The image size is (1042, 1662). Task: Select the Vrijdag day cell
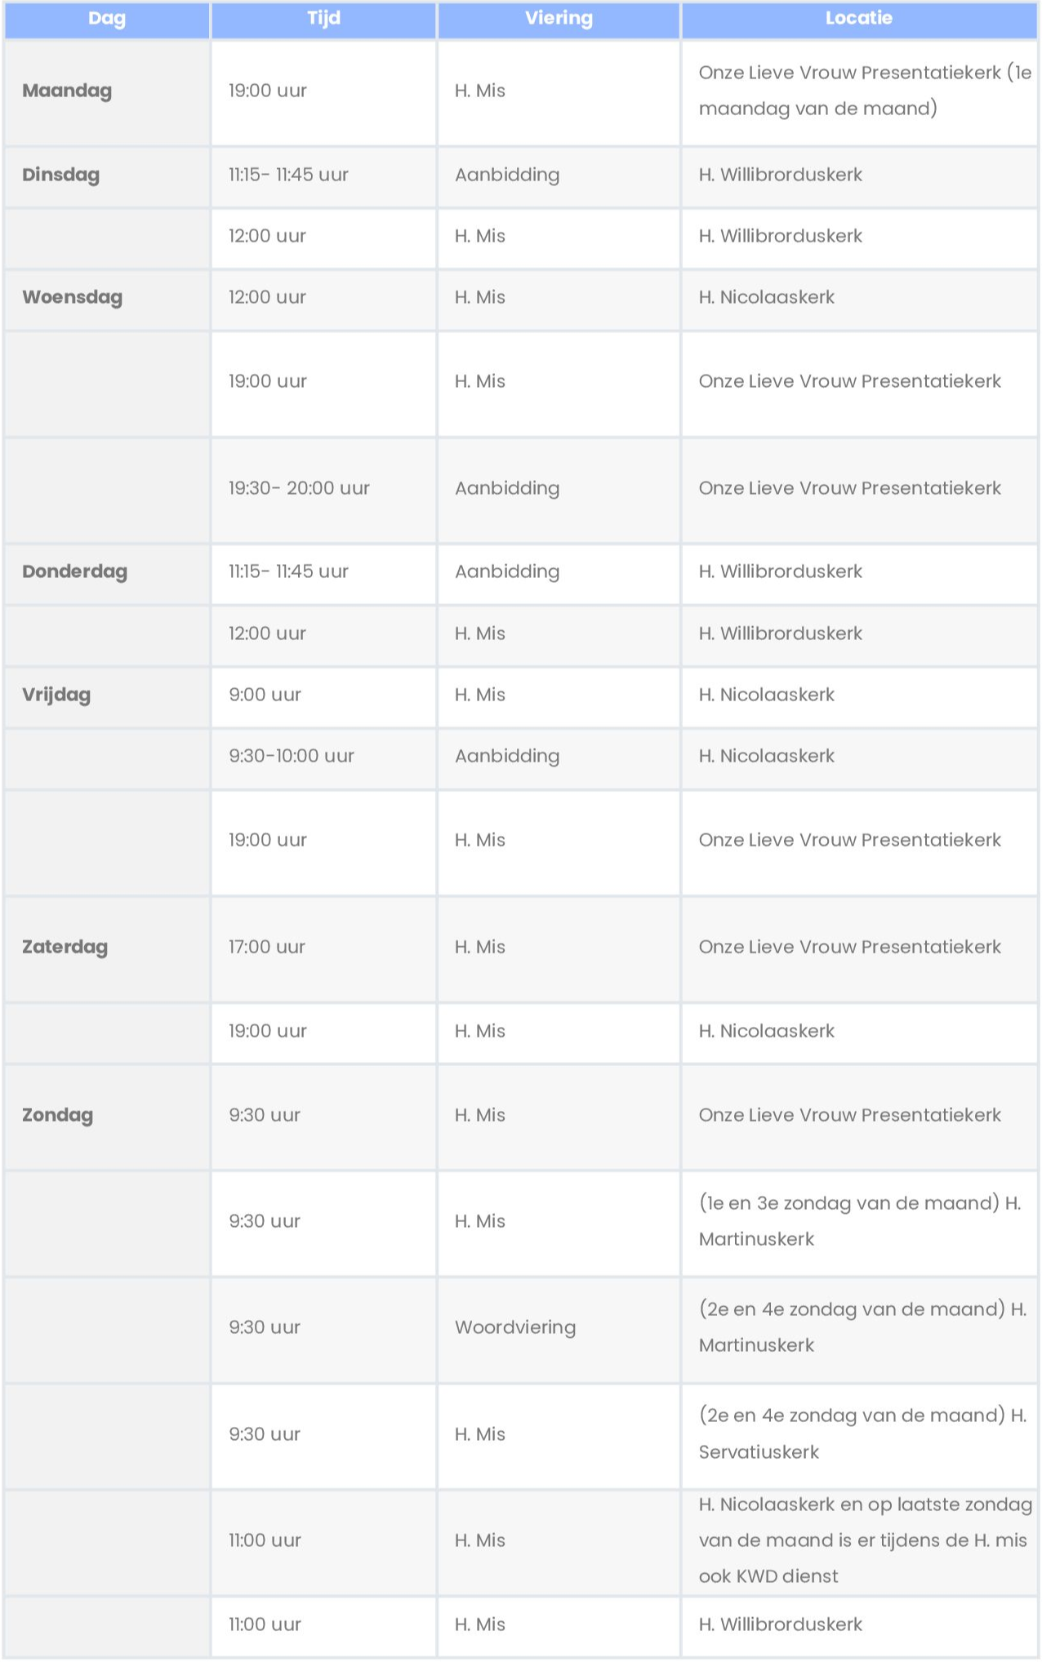(x=107, y=697)
